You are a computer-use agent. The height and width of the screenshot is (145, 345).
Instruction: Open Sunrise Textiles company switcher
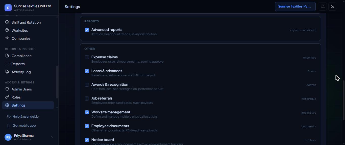[x=295, y=7]
